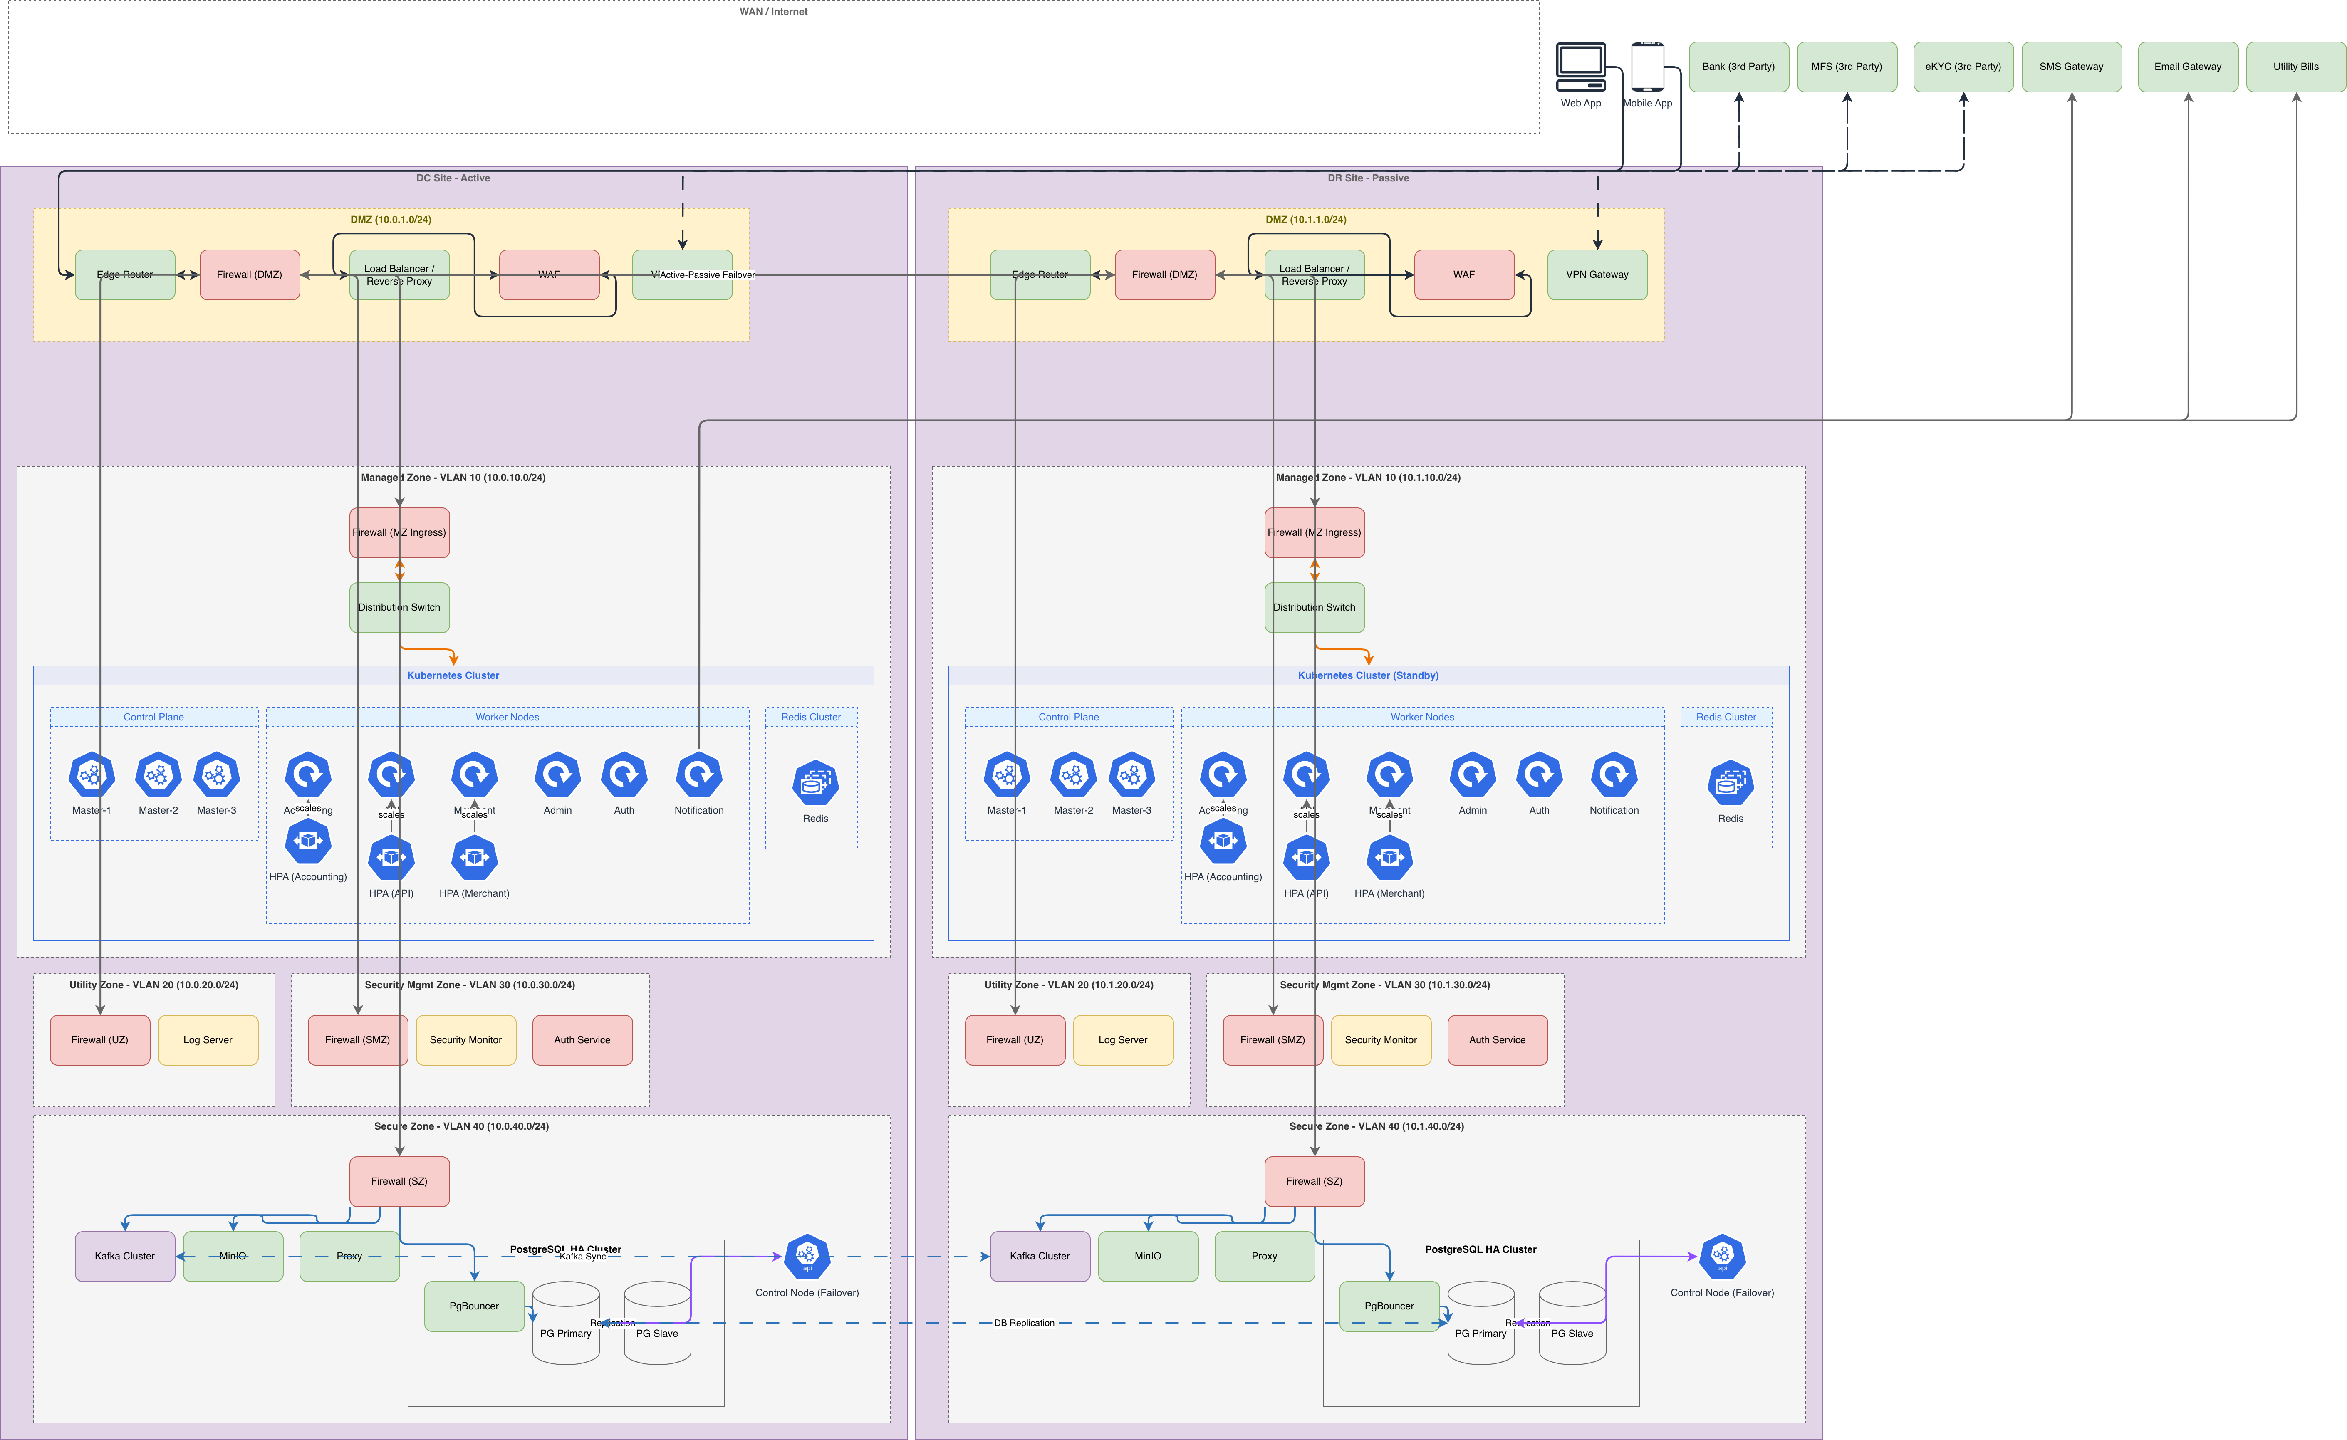This screenshot has height=1440, width=2347.
Task: Select the Bank (3rd Party) box
Action: point(1738,67)
